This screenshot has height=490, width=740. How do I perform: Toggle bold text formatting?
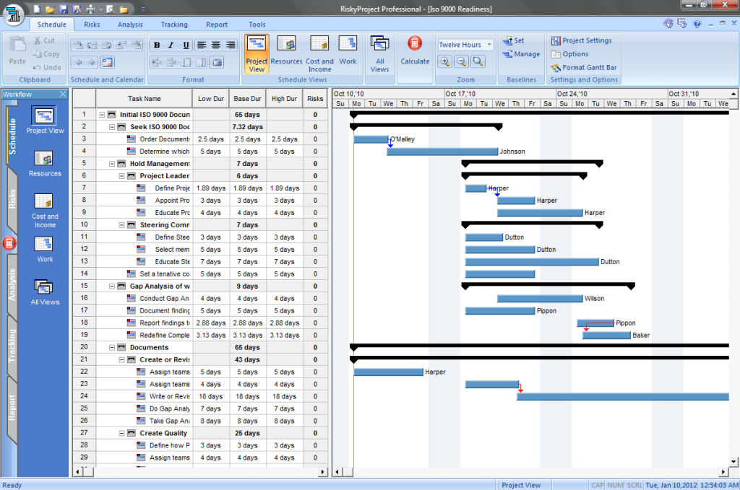[x=156, y=45]
